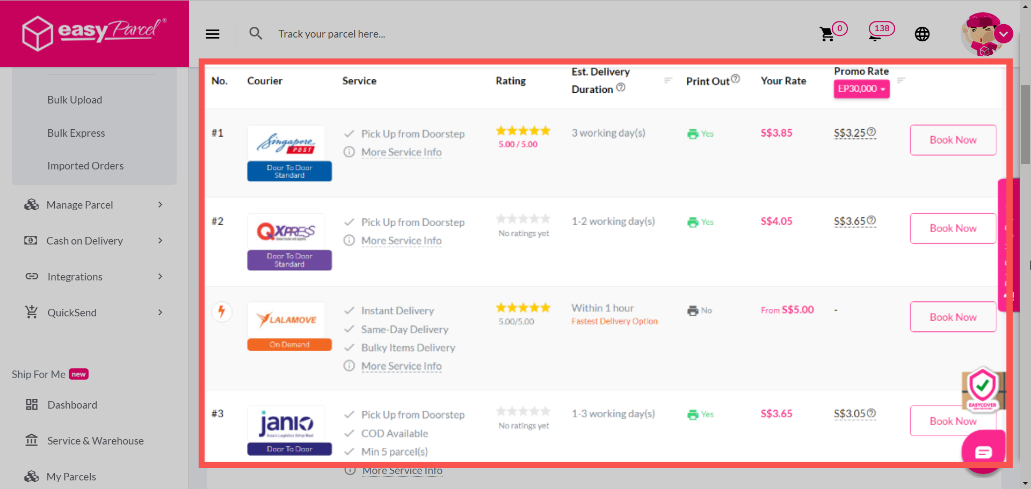Click the Lalamove courier logo

tap(286, 320)
